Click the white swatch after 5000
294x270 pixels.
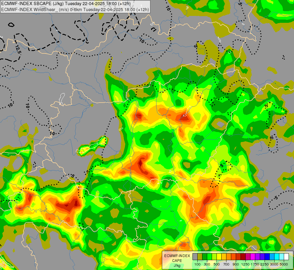pyautogui.click(x=286, y=256)
